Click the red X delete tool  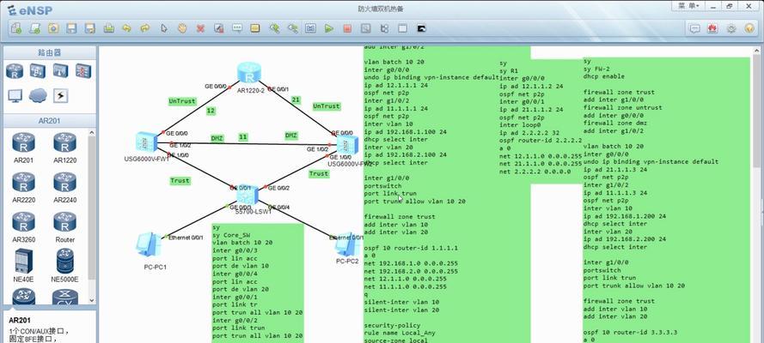pyautogui.click(x=200, y=28)
